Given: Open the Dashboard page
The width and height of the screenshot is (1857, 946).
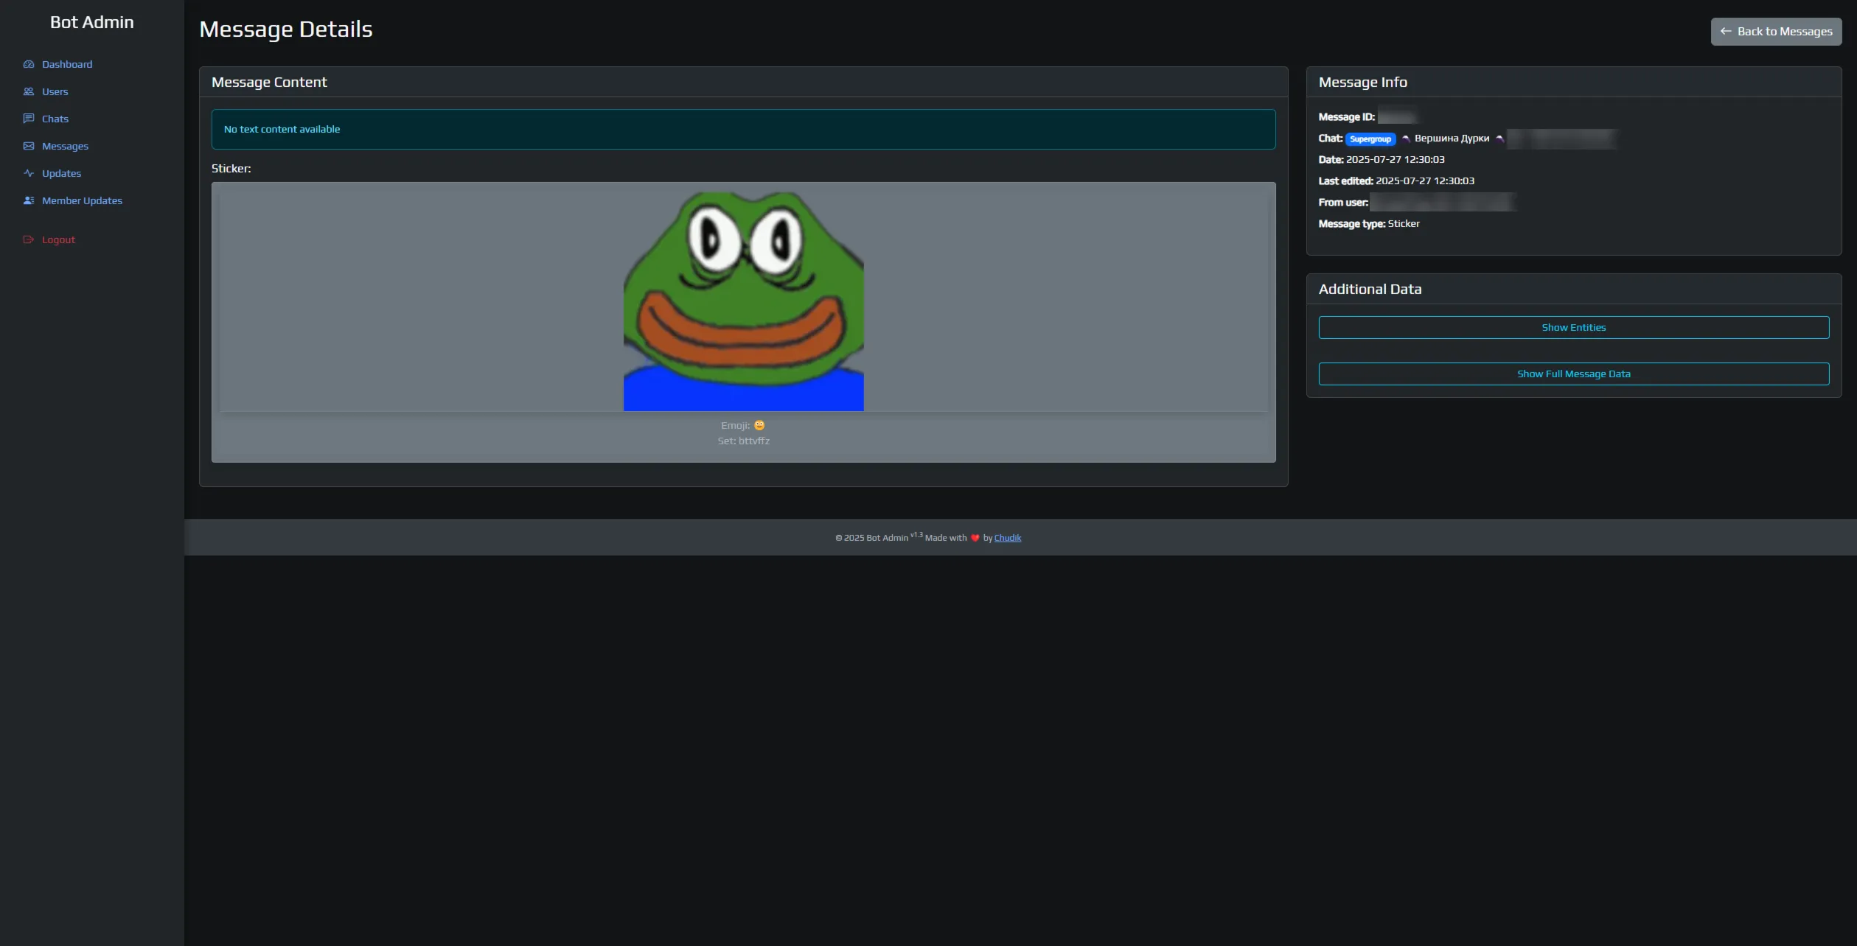Looking at the screenshot, I should tap(67, 64).
